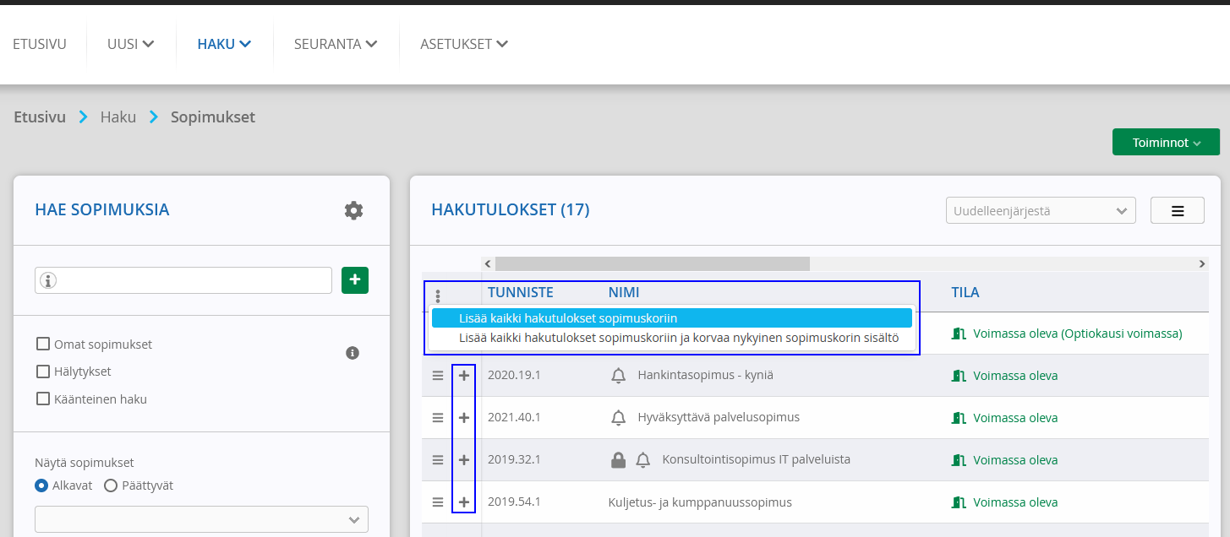Click the right arrow of the horizontal scrollbar
The width and height of the screenshot is (1230, 537).
(1202, 264)
